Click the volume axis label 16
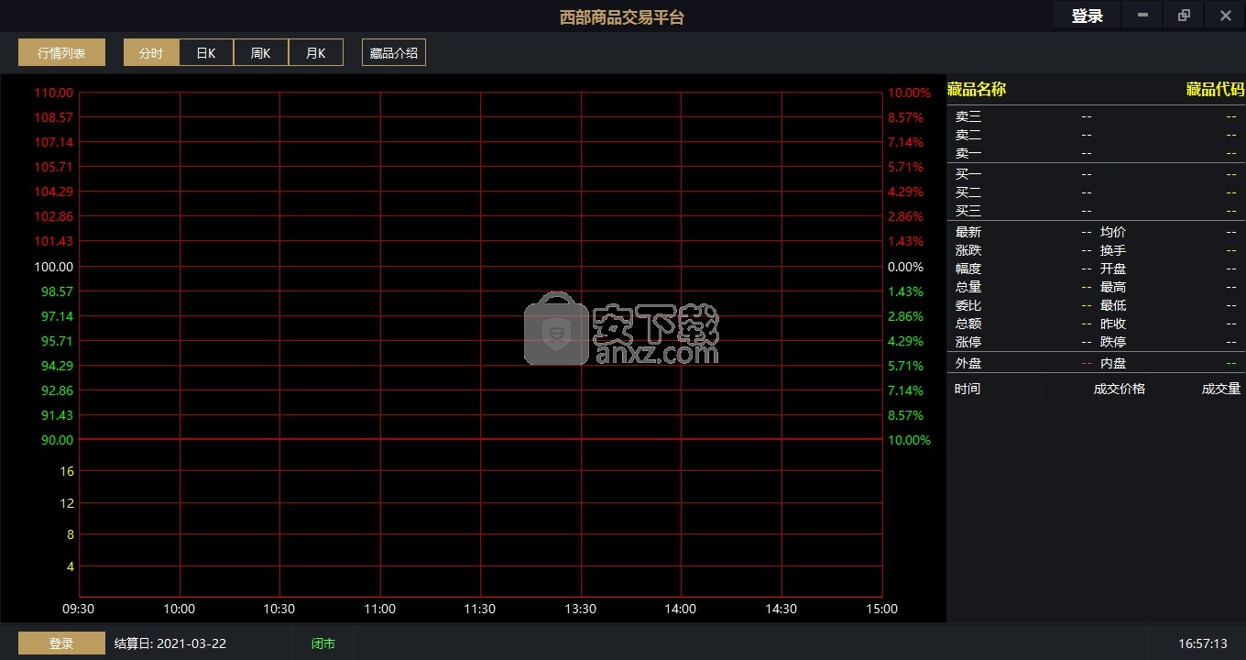Viewport: 1246px width, 660px height. tap(67, 471)
